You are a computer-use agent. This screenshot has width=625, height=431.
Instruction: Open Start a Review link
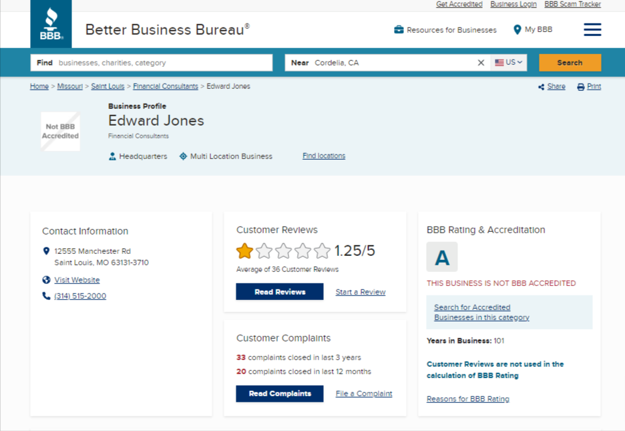361,292
